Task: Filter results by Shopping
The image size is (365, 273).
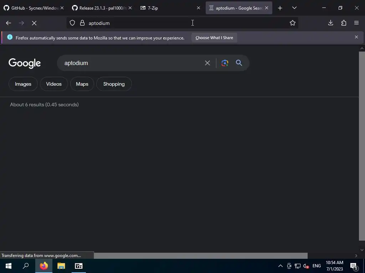Action: click(114, 84)
